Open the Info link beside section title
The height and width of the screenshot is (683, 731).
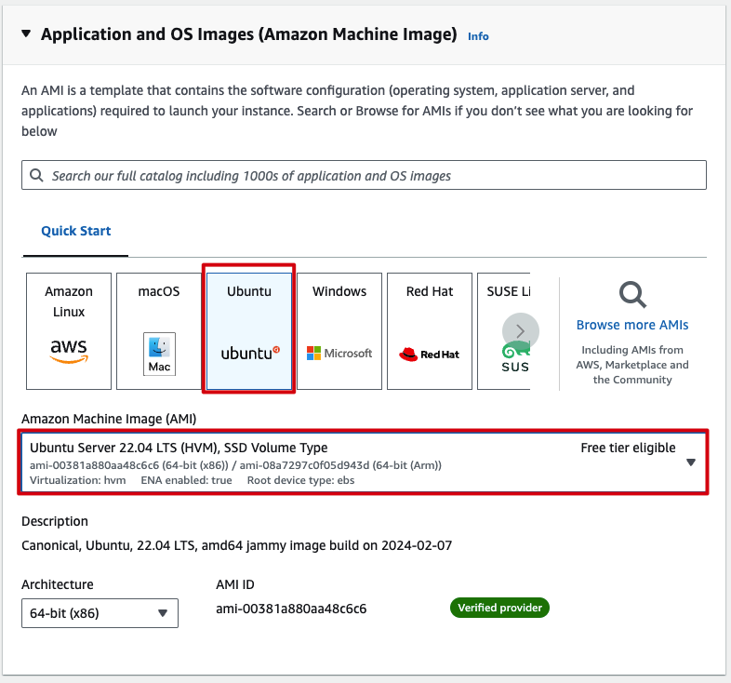point(478,36)
